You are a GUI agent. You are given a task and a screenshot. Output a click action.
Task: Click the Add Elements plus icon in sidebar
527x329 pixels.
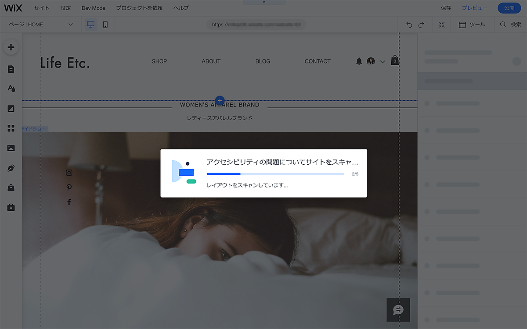[11, 47]
